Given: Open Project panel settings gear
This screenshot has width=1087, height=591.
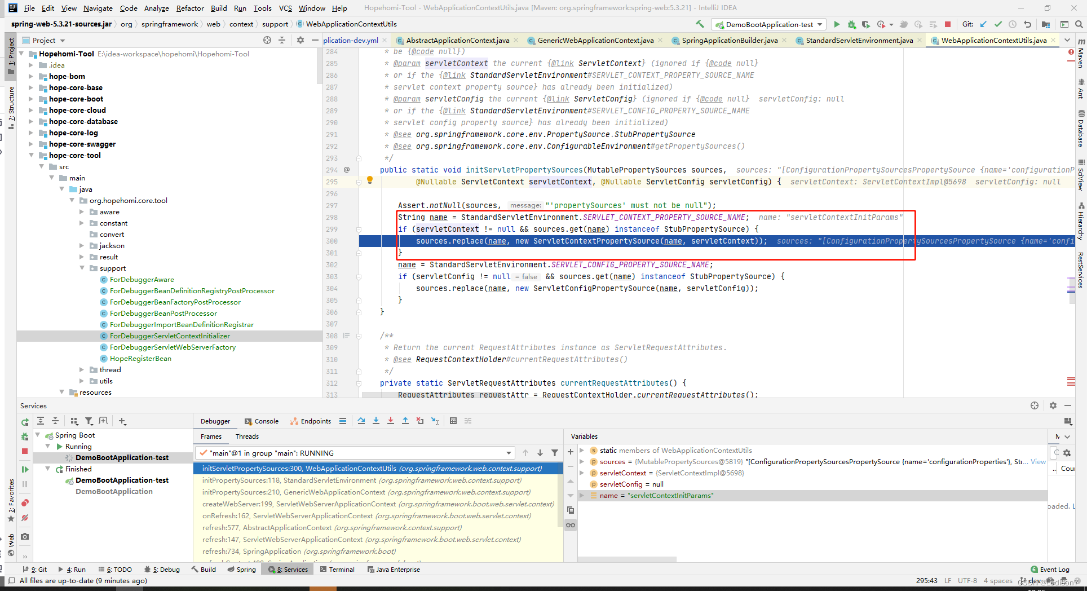Looking at the screenshot, I should (x=300, y=40).
